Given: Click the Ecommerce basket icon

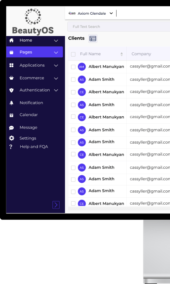Looking at the screenshot, I should click(12, 78).
